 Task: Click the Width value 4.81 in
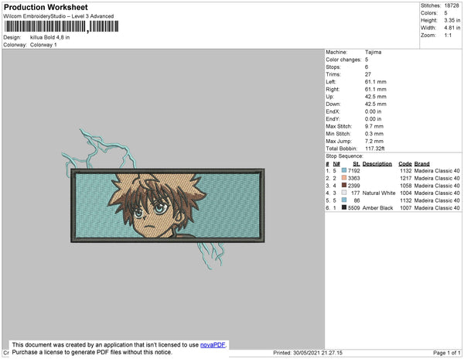click(452, 28)
